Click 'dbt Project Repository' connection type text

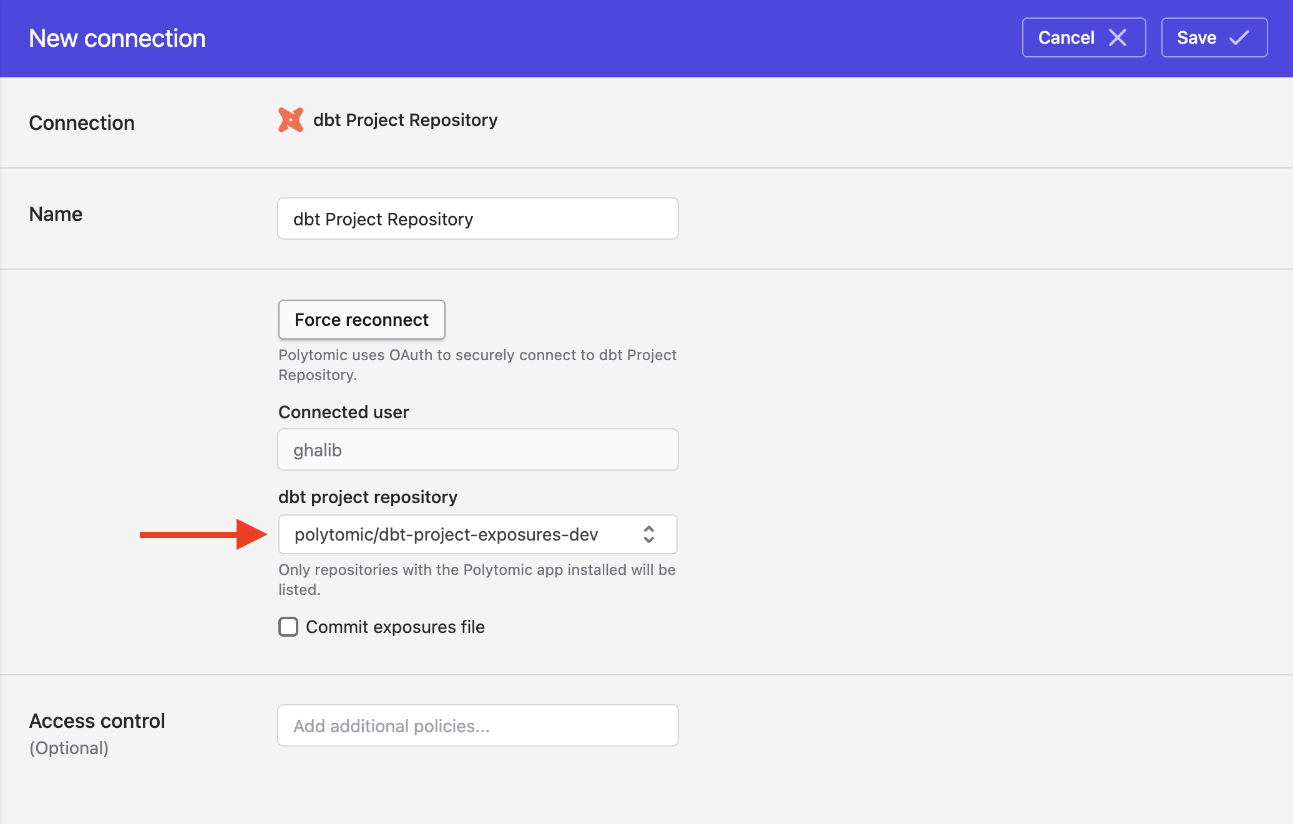[x=405, y=120]
